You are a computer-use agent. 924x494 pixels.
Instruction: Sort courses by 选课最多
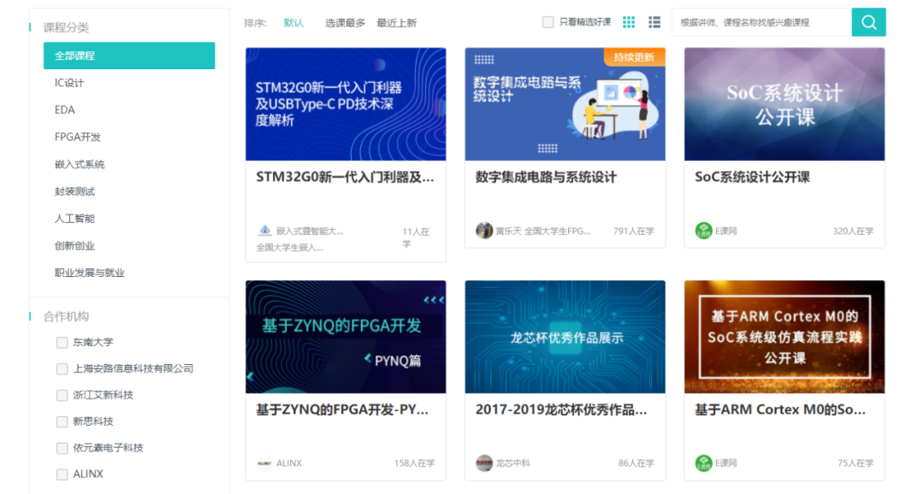(x=345, y=23)
